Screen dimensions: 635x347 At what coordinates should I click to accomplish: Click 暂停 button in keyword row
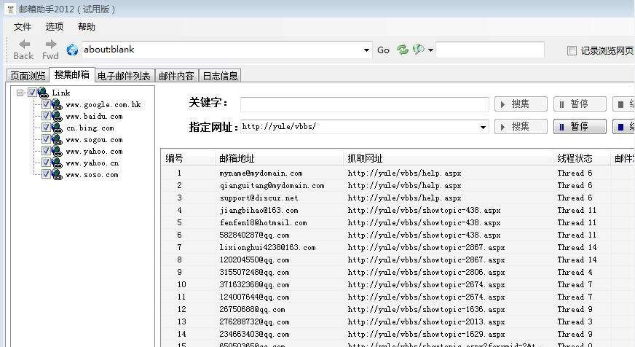click(x=580, y=104)
